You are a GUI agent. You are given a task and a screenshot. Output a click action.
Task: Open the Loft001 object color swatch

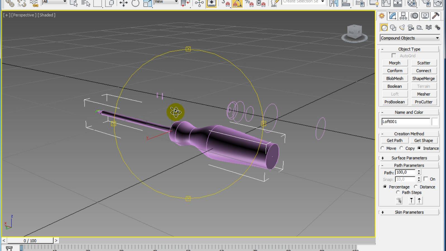click(435, 121)
